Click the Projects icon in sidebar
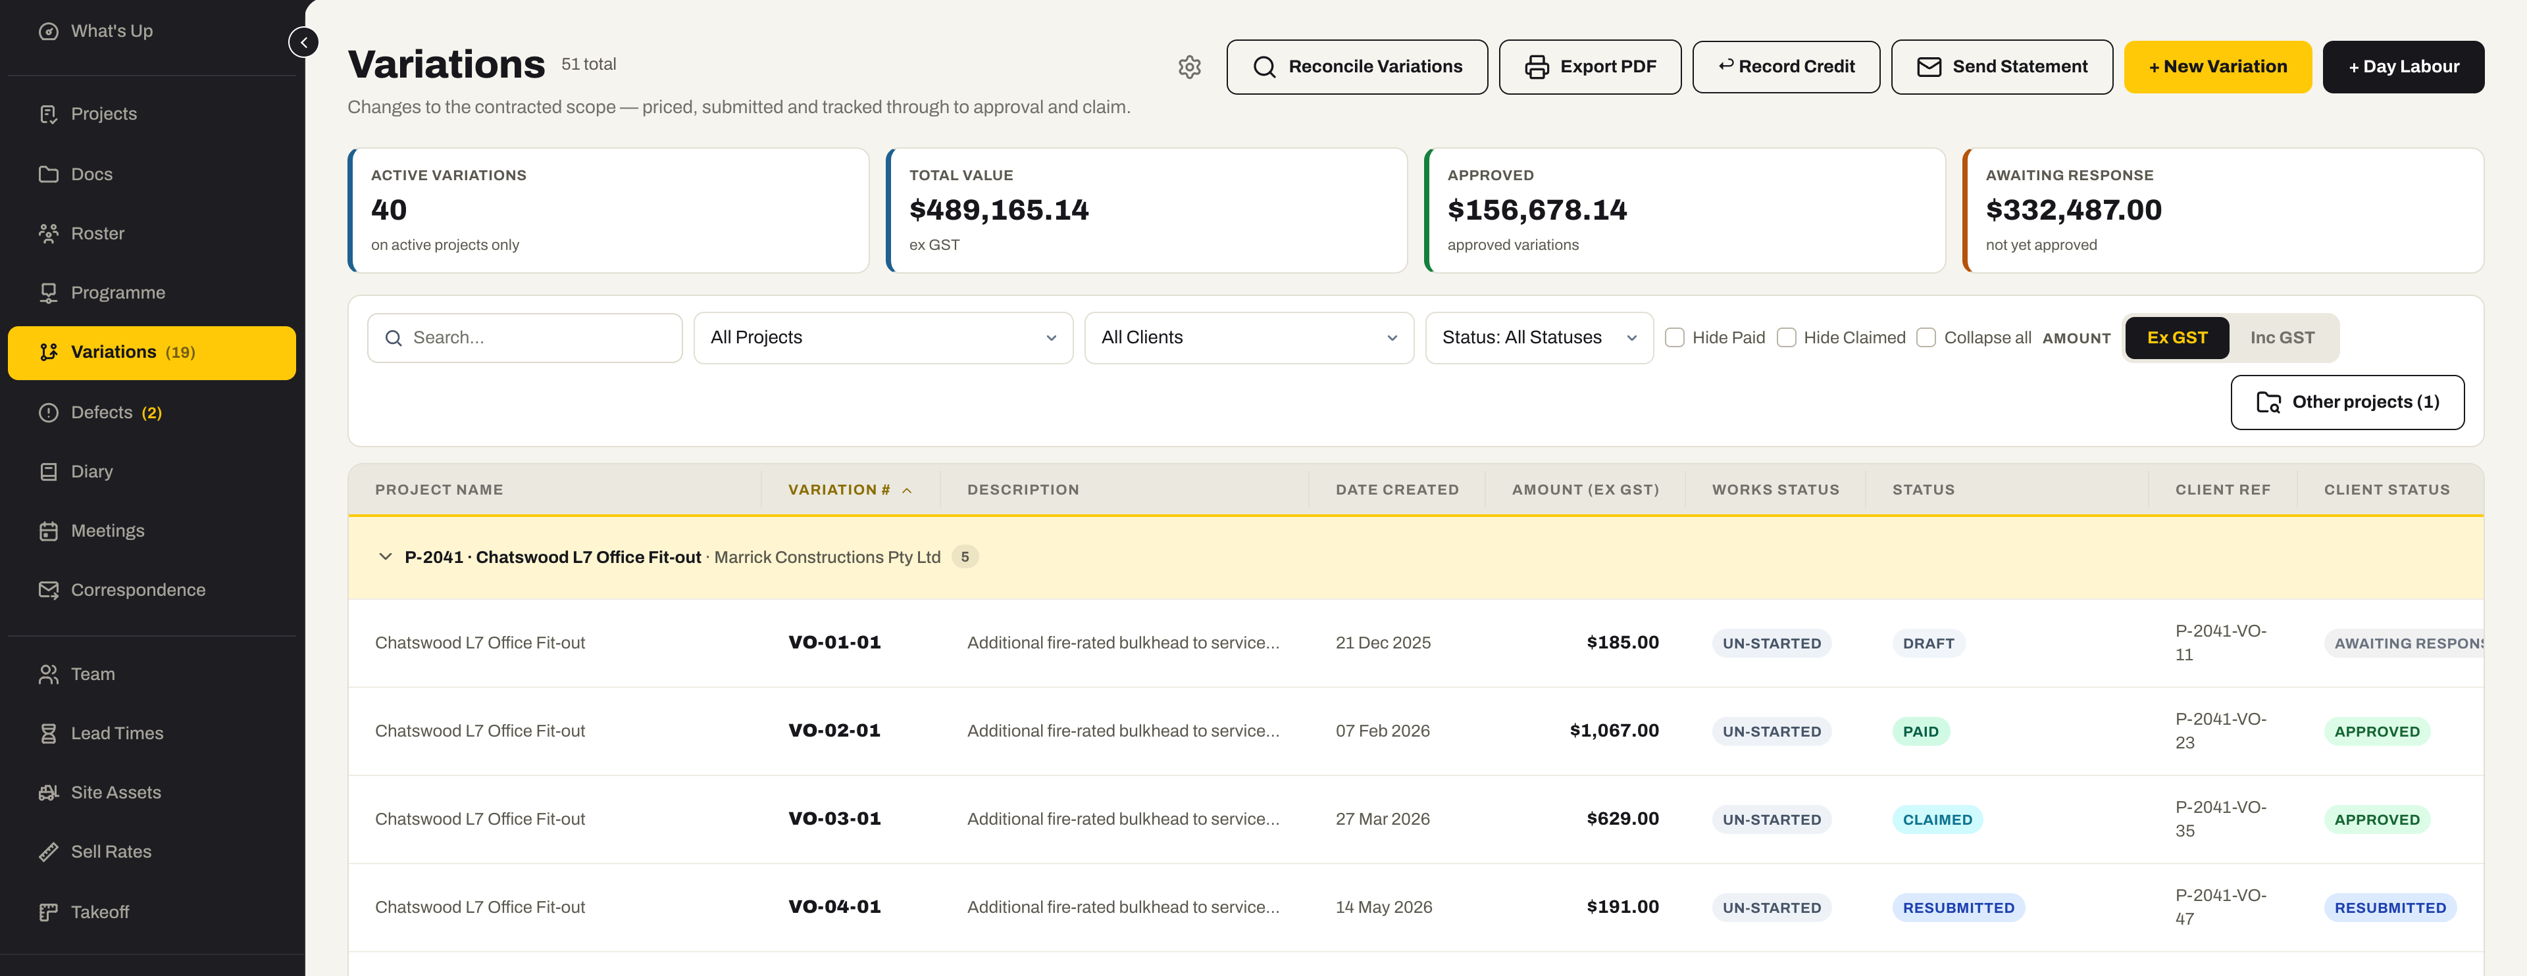Viewport: 2527px width, 976px height. coord(48,114)
